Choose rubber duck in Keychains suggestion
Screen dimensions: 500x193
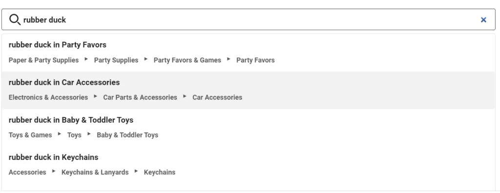coord(249,165)
